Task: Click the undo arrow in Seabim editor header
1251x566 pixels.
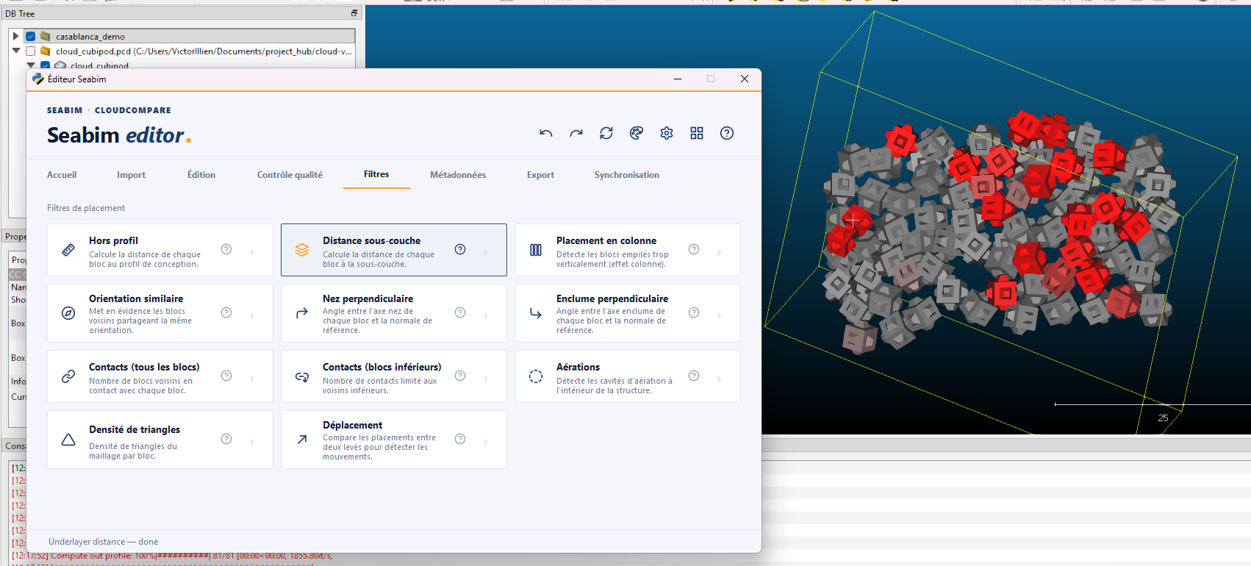Action: tap(545, 133)
